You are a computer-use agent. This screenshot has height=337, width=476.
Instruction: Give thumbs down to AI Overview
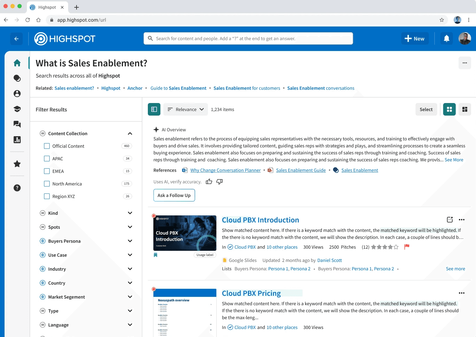pos(219,182)
